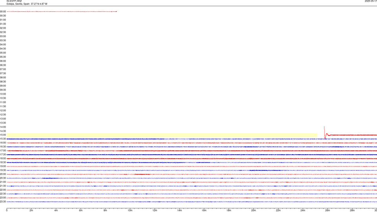Viewport: 377px width, 212px height.
Task: Select the 04:00 time label
Action: 3,44
